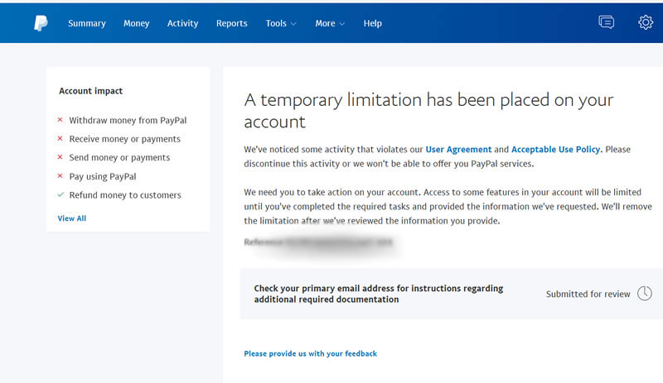Click red X beside Receive money or payments
The height and width of the screenshot is (383, 663).
tap(60, 139)
